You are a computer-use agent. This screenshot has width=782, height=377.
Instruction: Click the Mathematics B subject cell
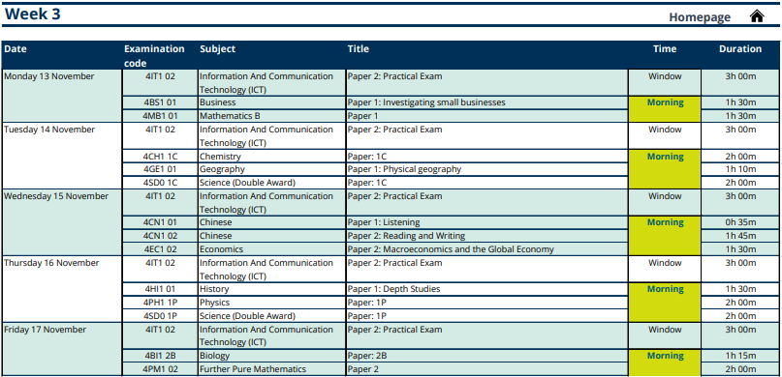click(x=271, y=116)
